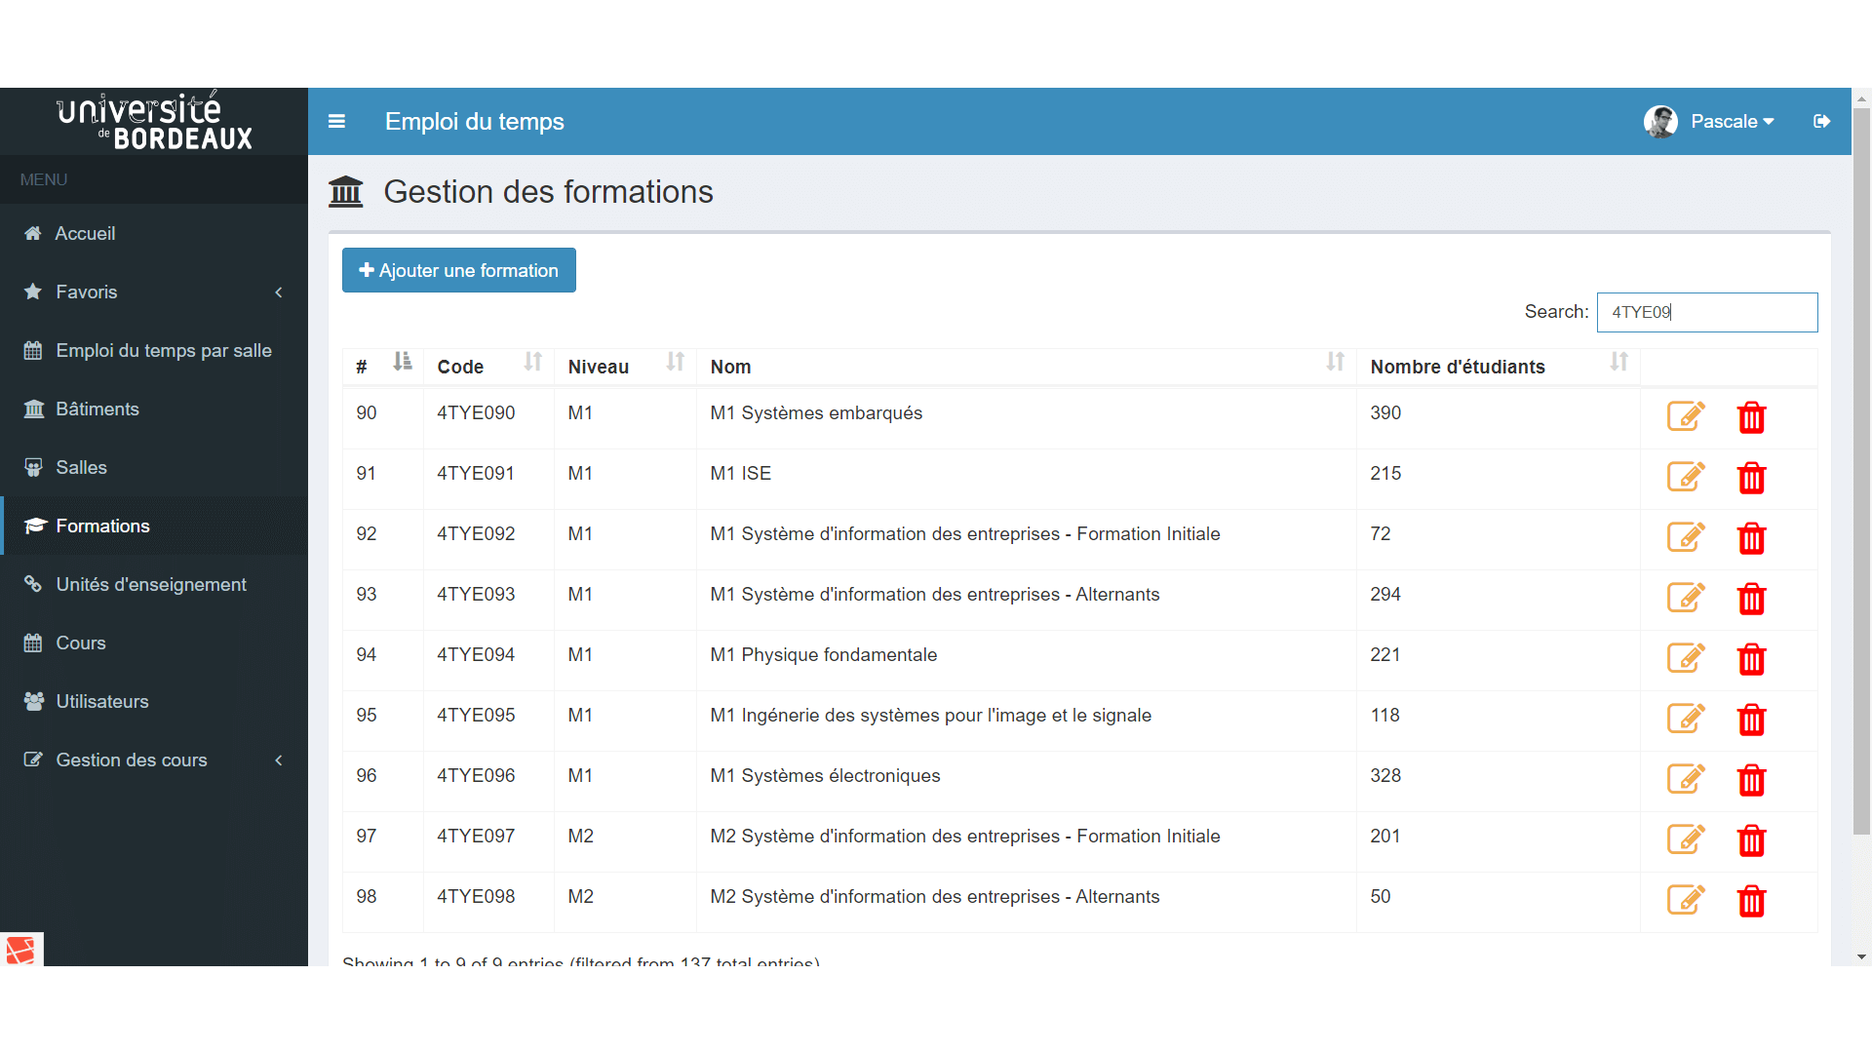Screen dimensions: 1872x1053
Task: Click the Ajouter une formation button
Action: tap(458, 270)
